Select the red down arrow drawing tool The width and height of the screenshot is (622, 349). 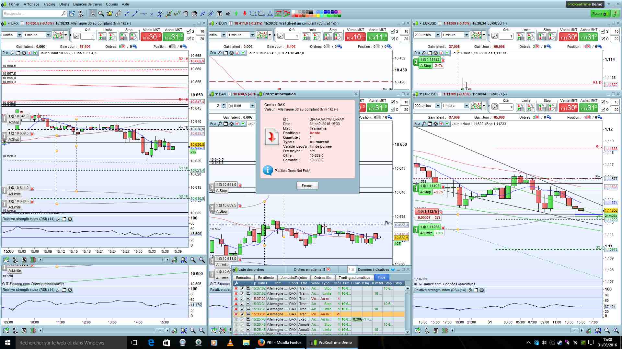click(x=245, y=14)
